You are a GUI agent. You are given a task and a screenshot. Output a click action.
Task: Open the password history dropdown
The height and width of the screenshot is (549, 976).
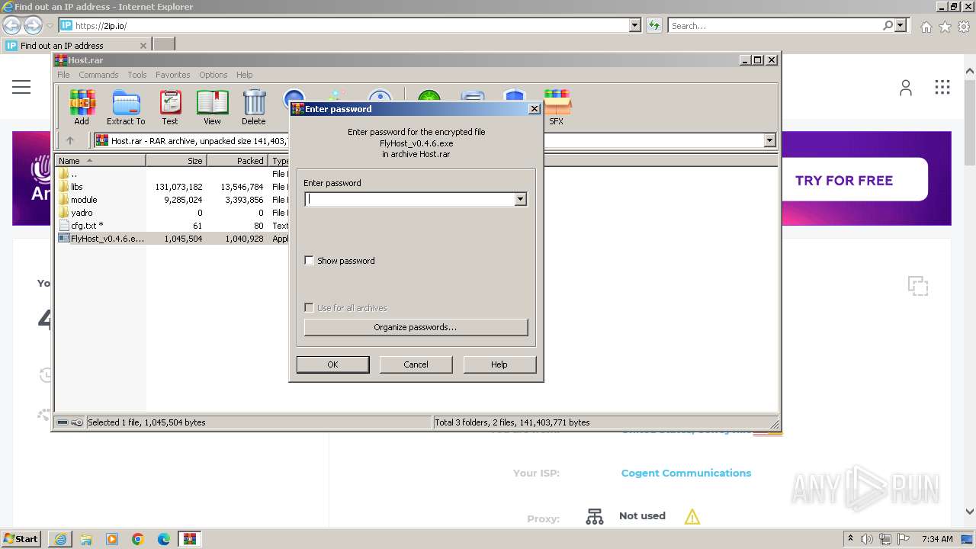pos(520,199)
